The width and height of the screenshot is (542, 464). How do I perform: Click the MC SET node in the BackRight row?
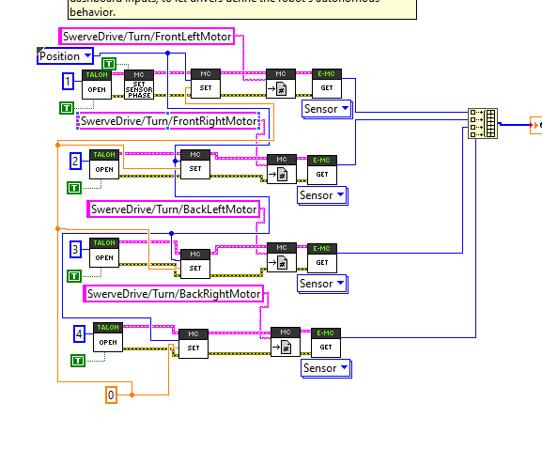194,344
